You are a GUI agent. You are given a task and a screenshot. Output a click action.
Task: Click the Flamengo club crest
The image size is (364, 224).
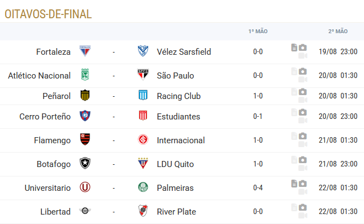point(85,139)
